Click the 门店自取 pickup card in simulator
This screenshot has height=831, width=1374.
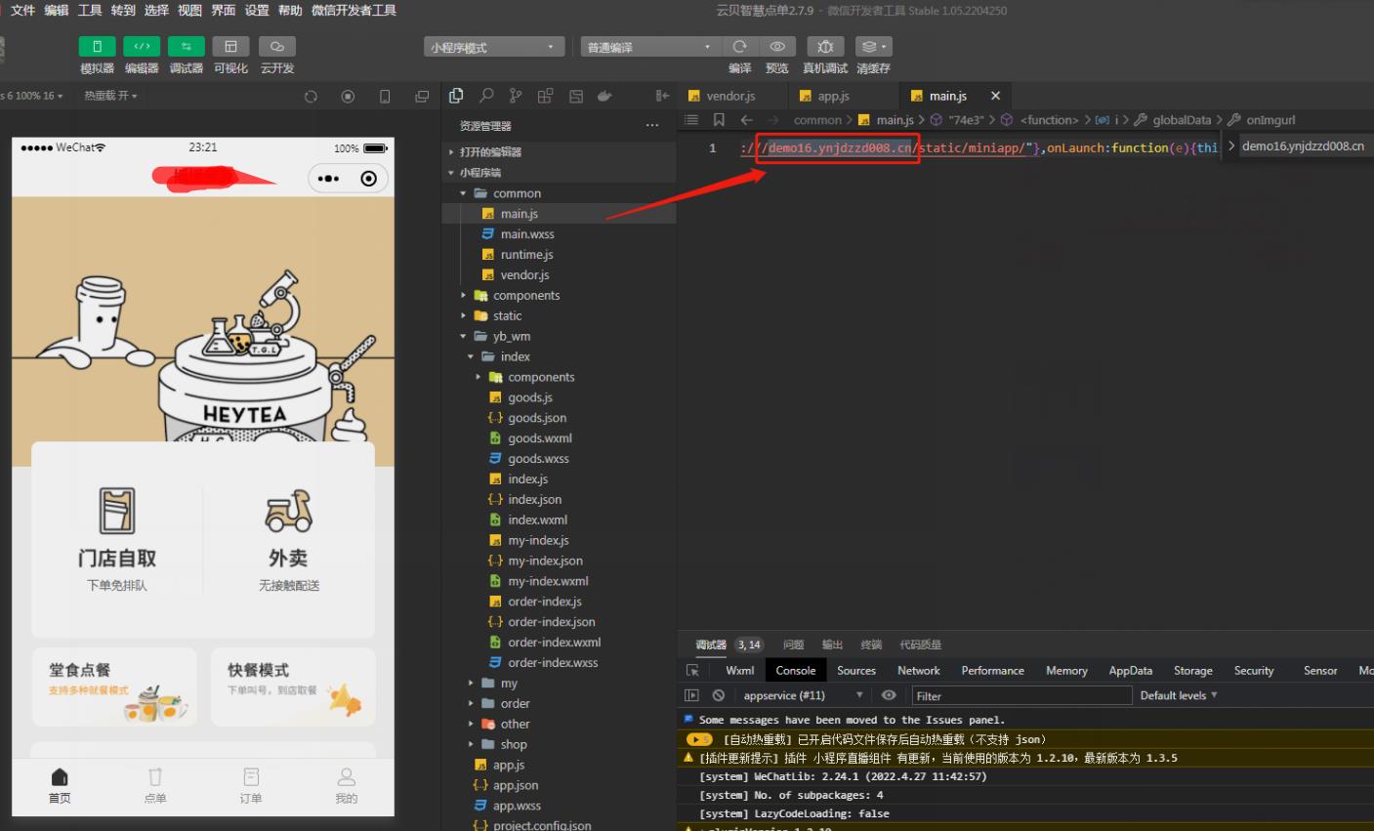point(117,539)
